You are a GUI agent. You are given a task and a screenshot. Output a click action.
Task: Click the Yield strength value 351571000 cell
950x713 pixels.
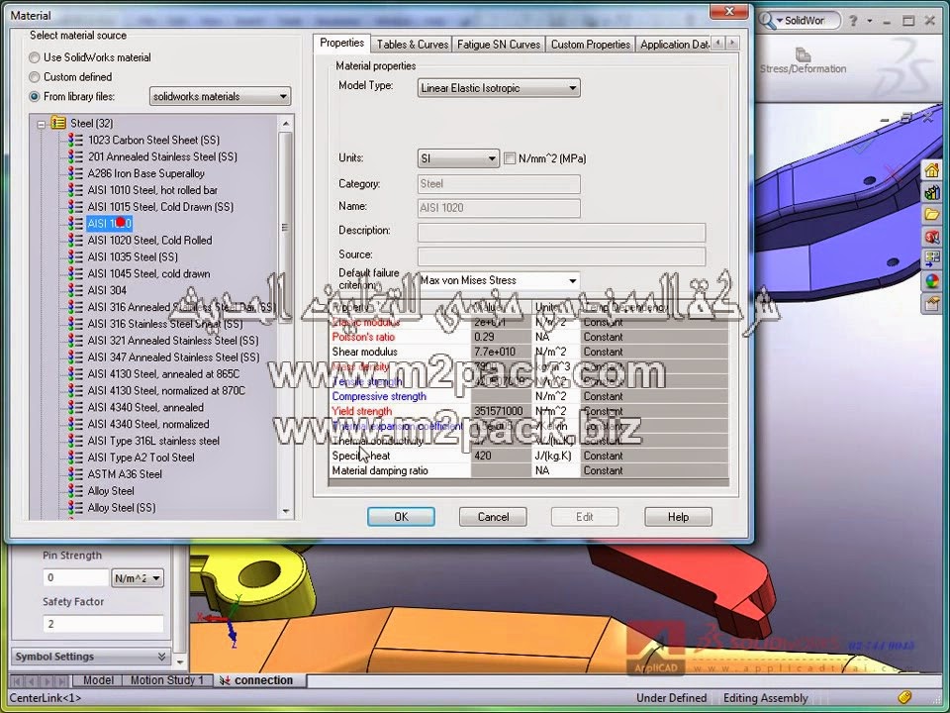501,411
